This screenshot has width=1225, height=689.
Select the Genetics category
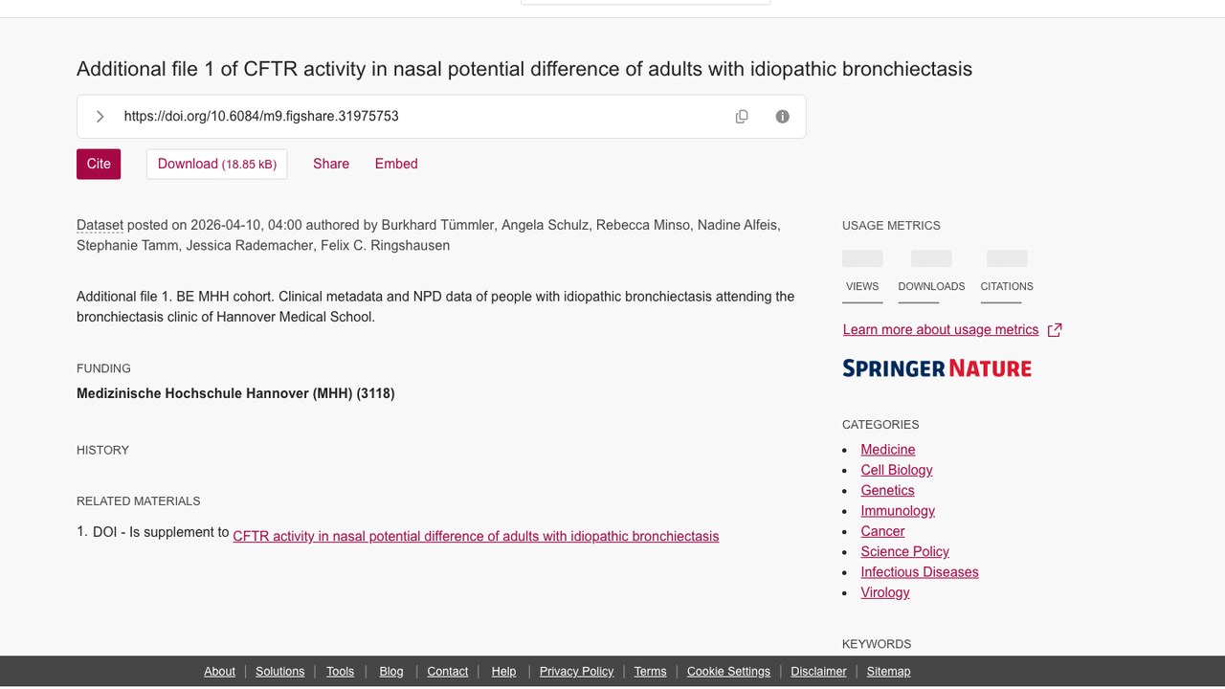tap(887, 491)
